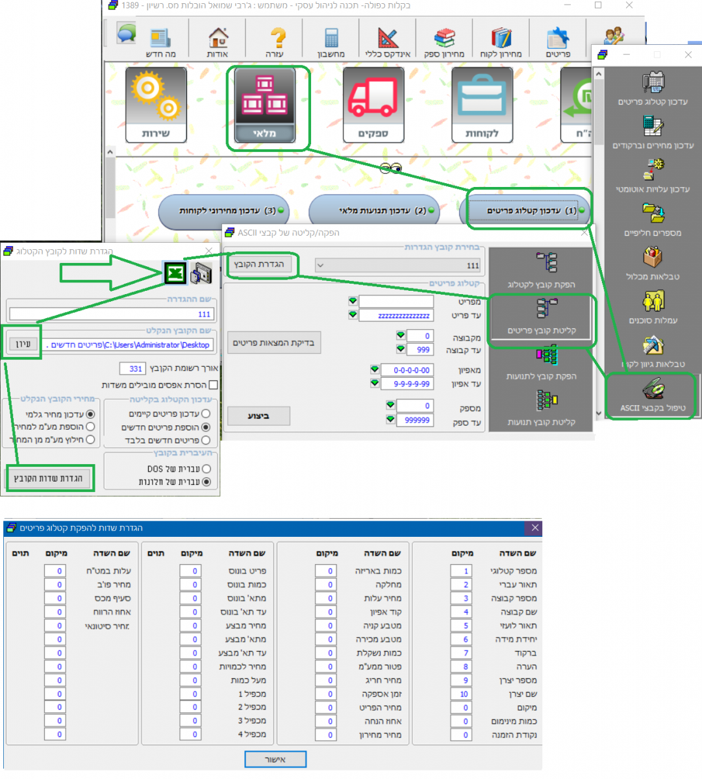The width and height of the screenshot is (702, 779).
Task: Click the side panel scrollbar up arrow
Action: click(x=599, y=73)
